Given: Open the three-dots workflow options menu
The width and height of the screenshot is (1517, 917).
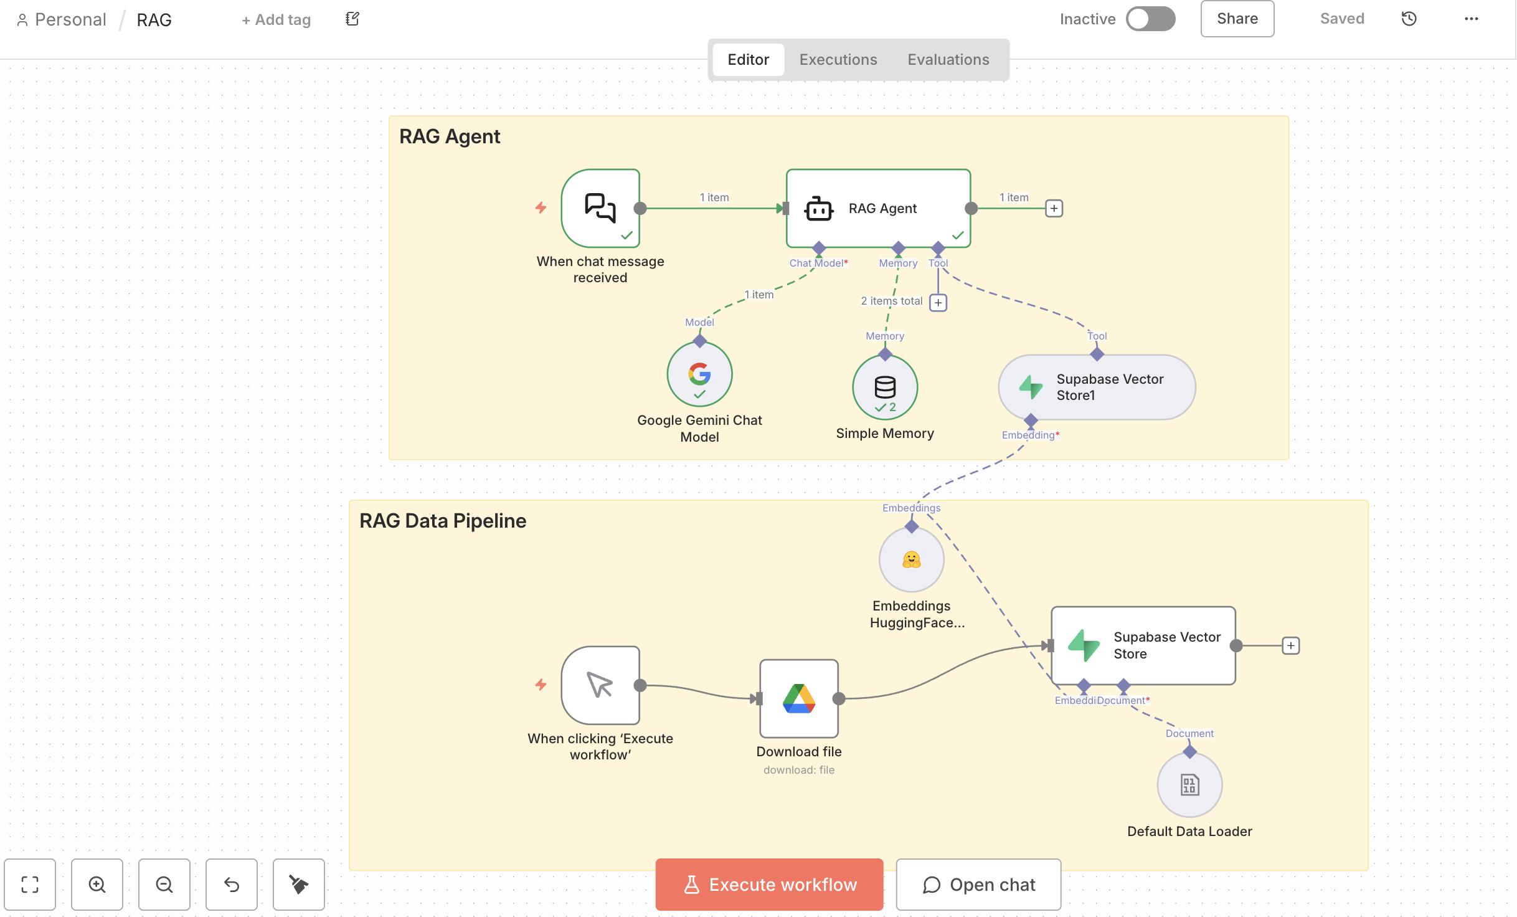Looking at the screenshot, I should [1471, 19].
